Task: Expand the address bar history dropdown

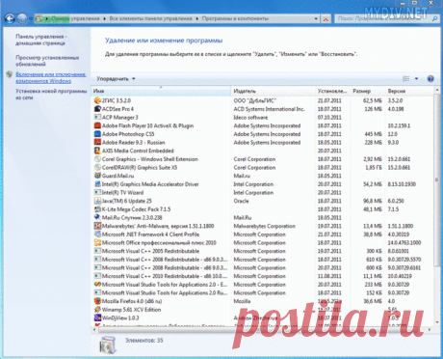Action: [316, 18]
